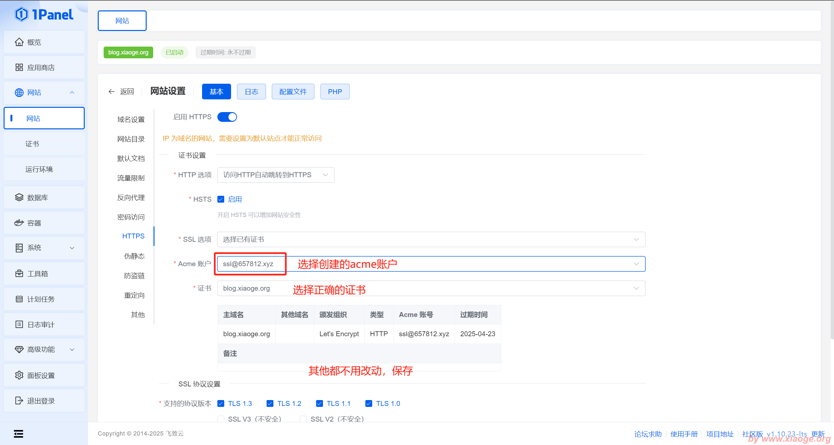834x445 pixels.
Task: Open the 使用手册 footer link
Action: 684,434
